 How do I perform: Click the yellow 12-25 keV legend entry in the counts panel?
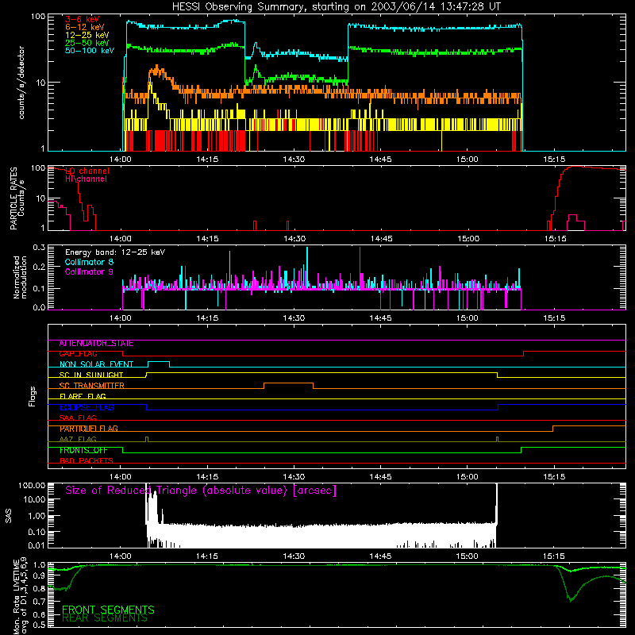[x=87, y=35]
